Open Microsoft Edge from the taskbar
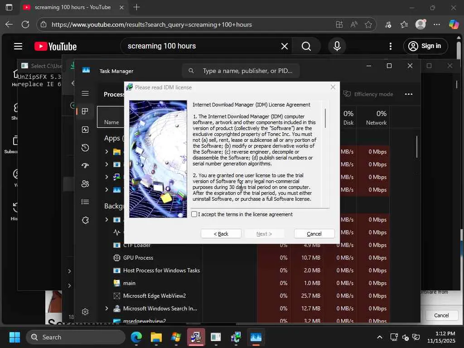This screenshot has height=348, width=464. (136, 337)
